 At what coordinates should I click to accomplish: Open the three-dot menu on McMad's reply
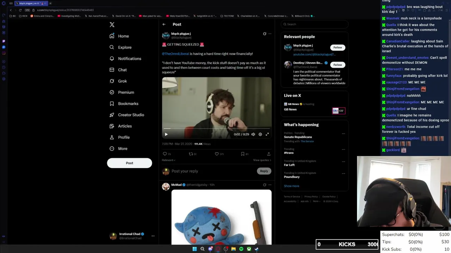tap(270, 185)
